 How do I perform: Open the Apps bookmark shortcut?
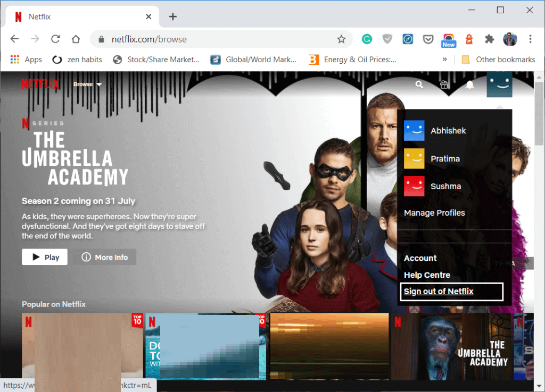(27, 59)
